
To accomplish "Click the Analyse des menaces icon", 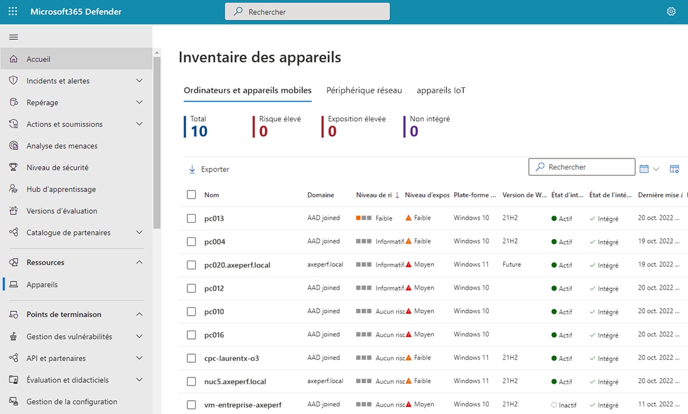I will (13, 146).
